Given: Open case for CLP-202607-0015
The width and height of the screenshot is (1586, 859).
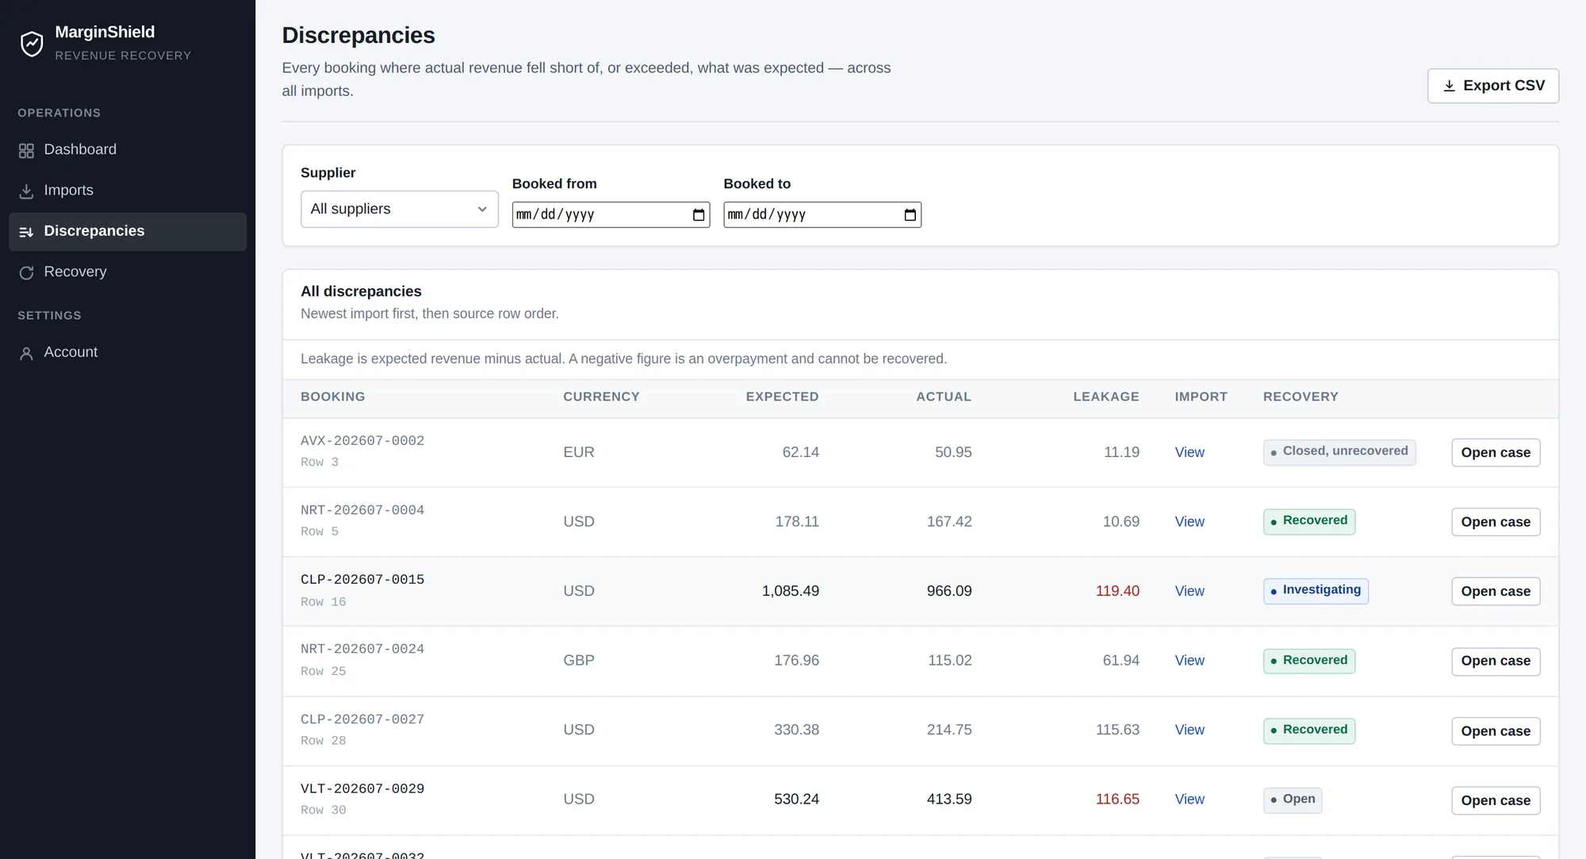Looking at the screenshot, I should [1496, 591].
